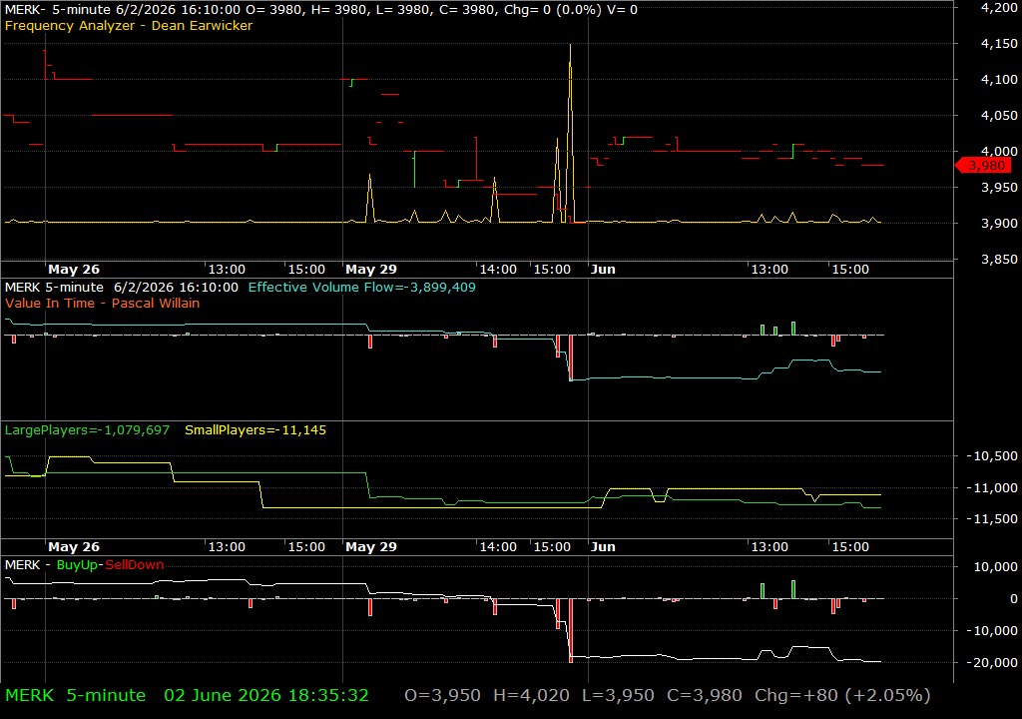This screenshot has width=1022, height=719.
Task: Click the red 3,980 current price marker
Action: pos(983,166)
